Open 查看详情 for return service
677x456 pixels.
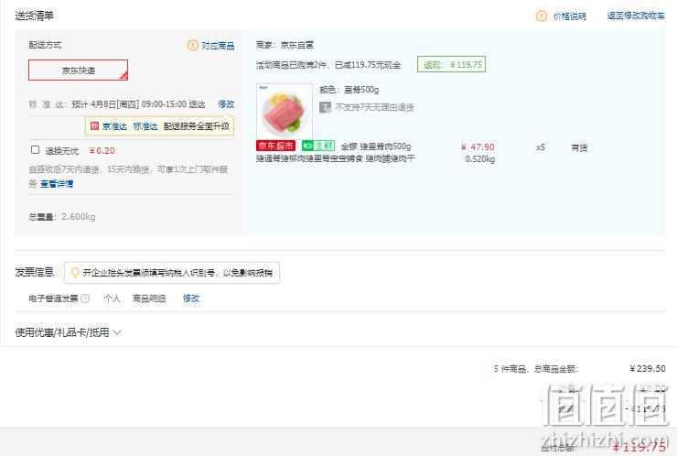(x=57, y=184)
